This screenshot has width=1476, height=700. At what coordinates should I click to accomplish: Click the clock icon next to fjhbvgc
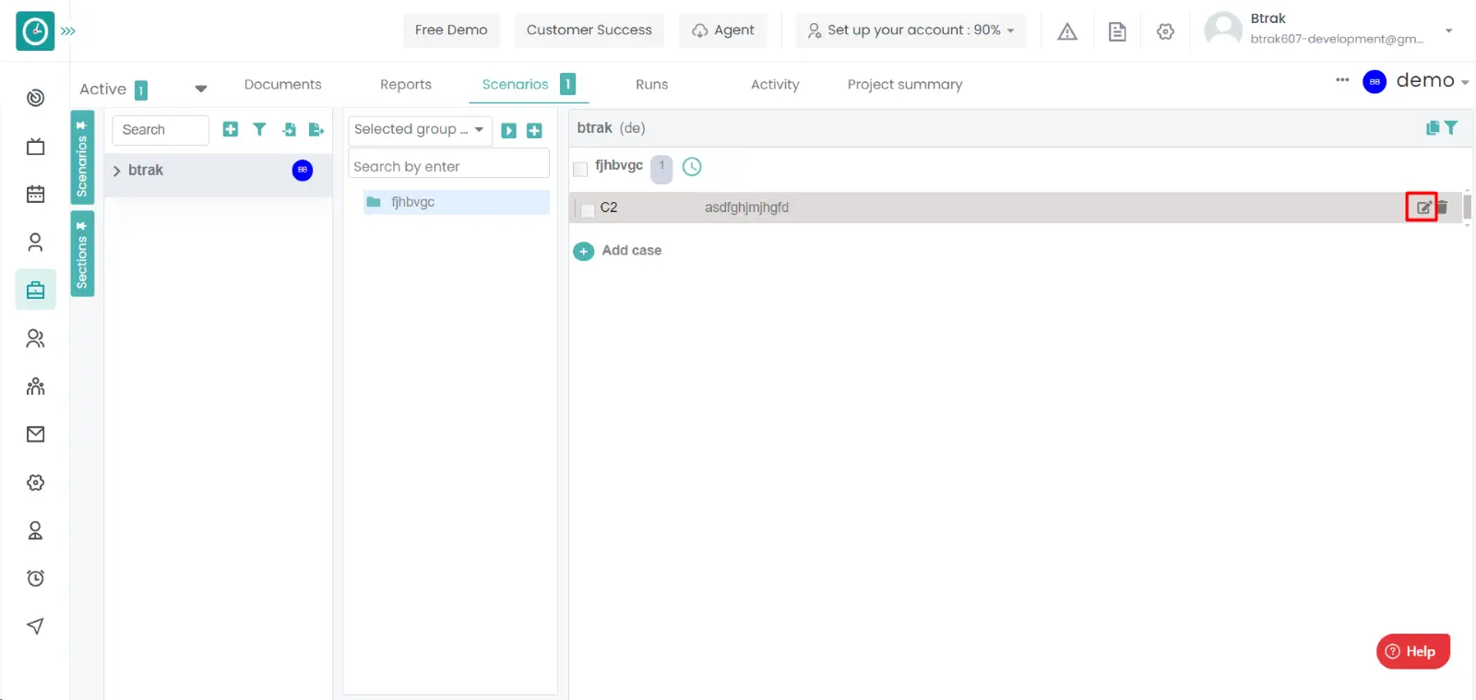coord(692,167)
